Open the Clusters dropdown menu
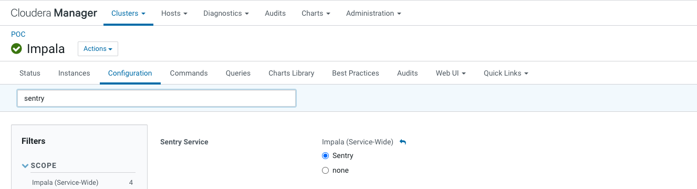697x189 pixels. click(x=128, y=13)
